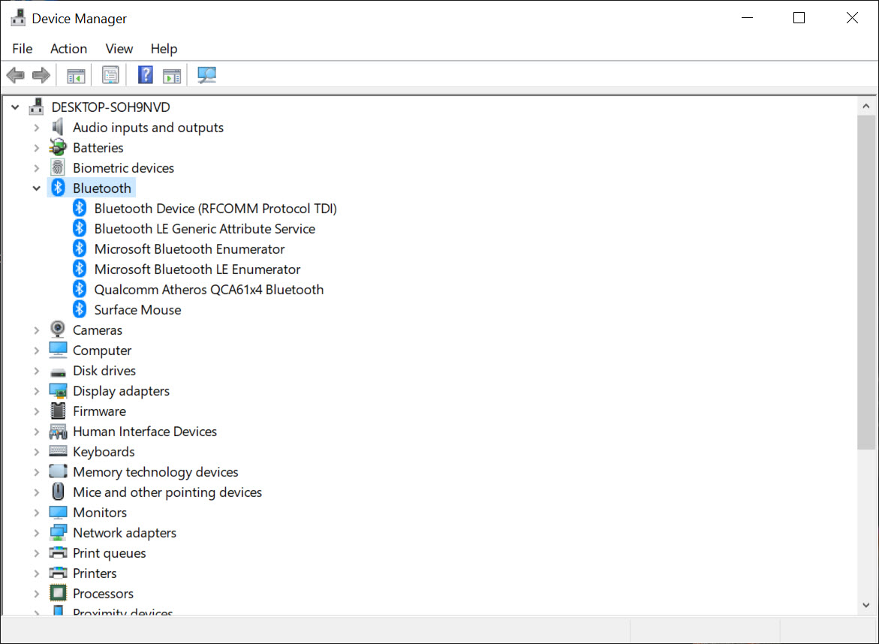Click the Biometric devices fingerprint icon
The image size is (879, 644).
pos(58,167)
